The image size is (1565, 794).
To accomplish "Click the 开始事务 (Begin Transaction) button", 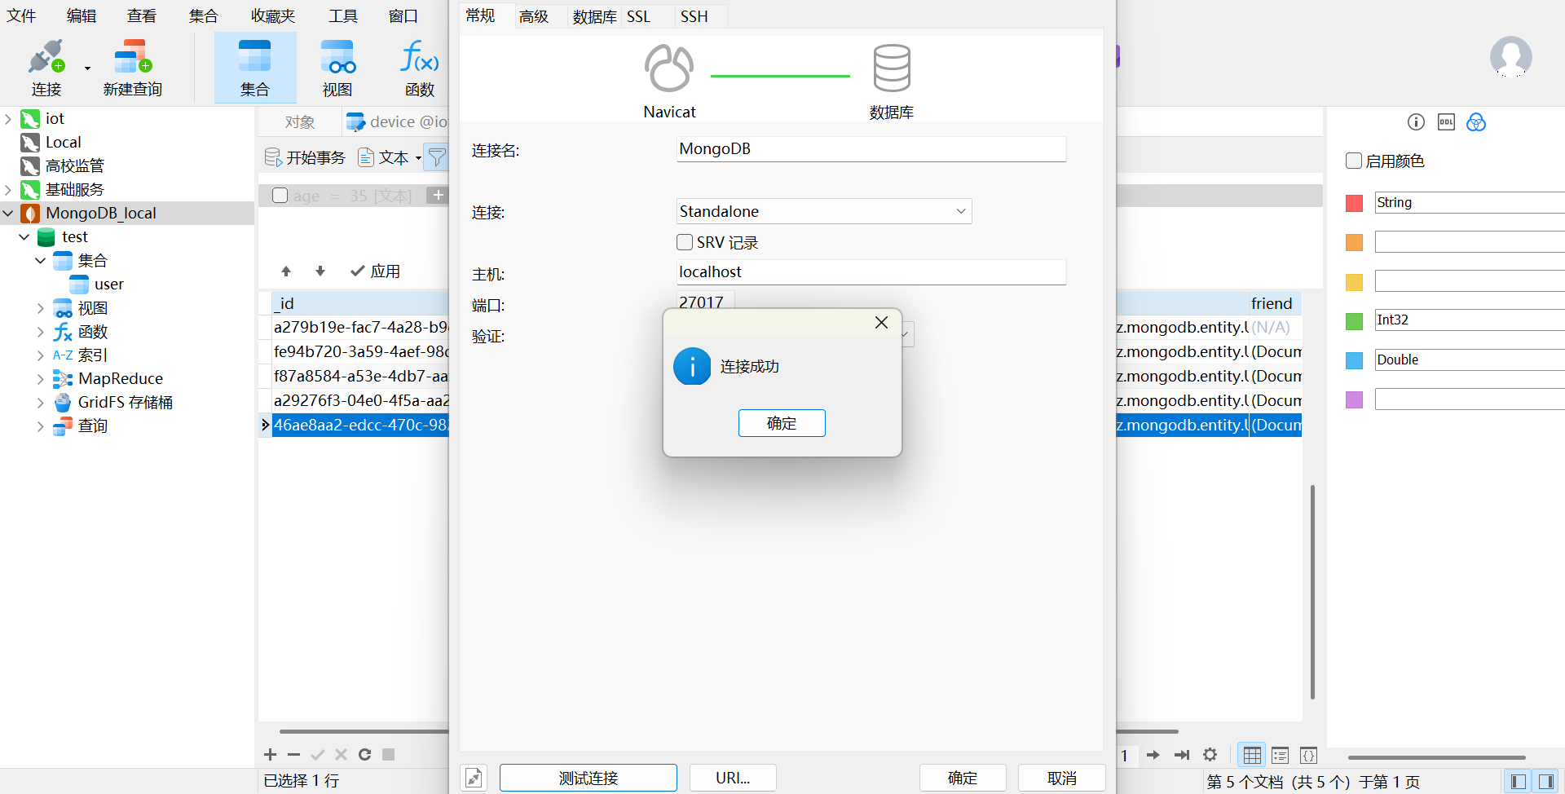I will click(x=305, y=157).
